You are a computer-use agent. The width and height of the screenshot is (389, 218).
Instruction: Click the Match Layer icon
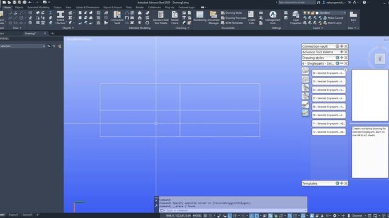pos(332,23)
